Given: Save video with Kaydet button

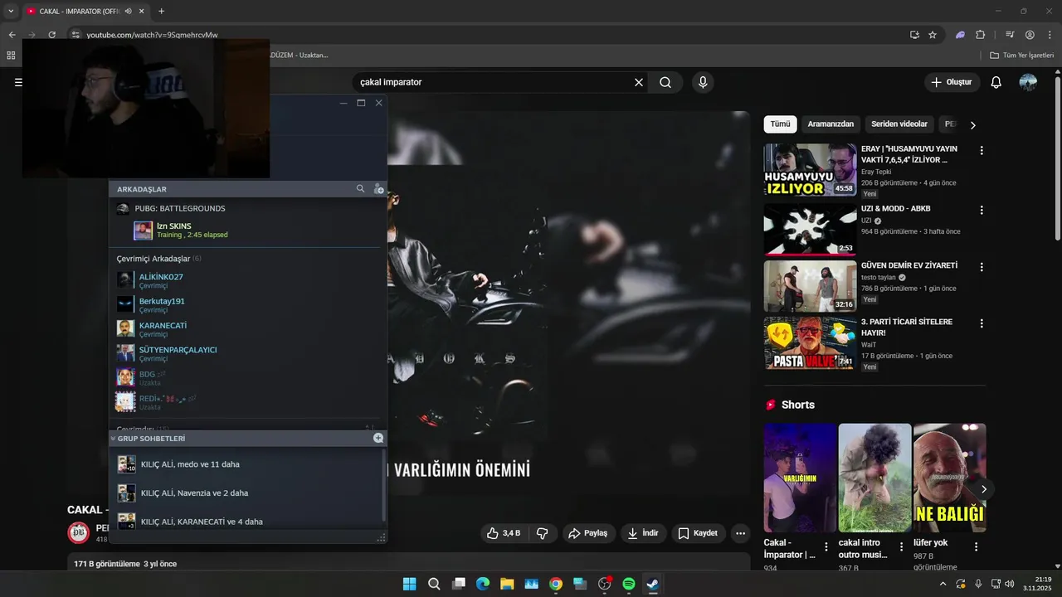Looking at the screenshot, I should 699,533.
